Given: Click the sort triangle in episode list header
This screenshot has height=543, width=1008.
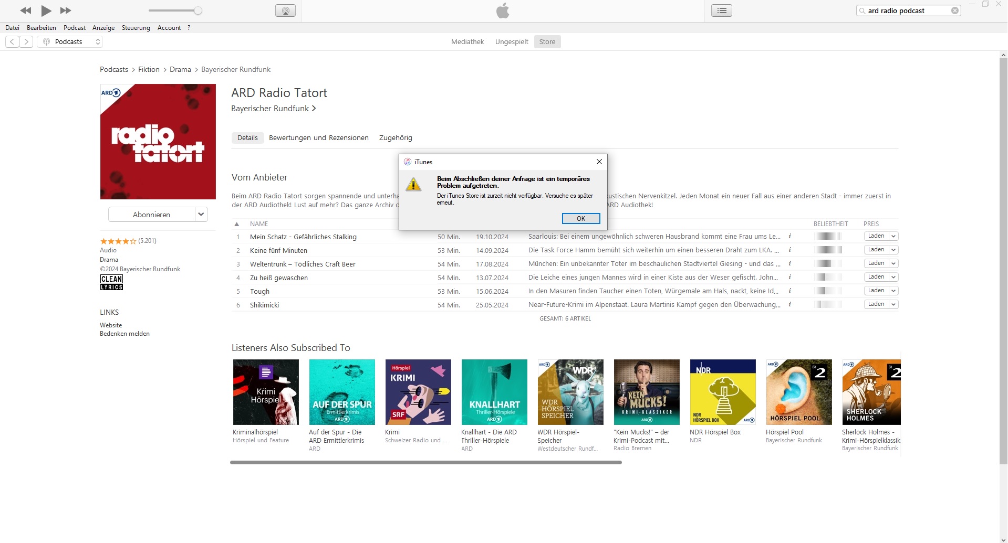Looking at the screenshot, I should pos(236,224).
